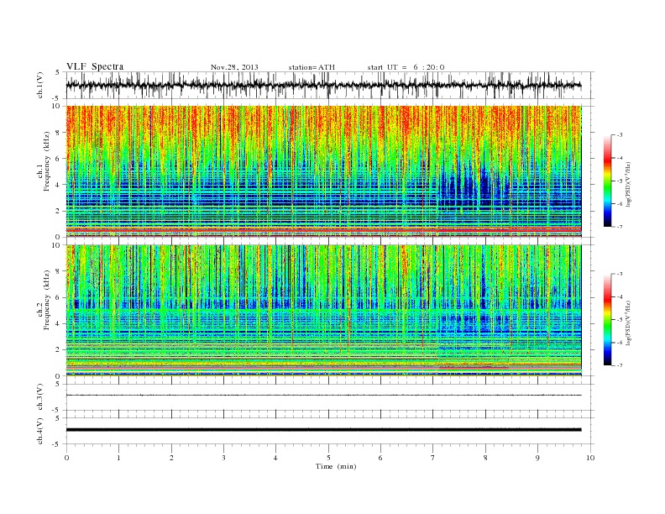Click the log(PSD) label beside ch.2 color bar

point(629,322)
